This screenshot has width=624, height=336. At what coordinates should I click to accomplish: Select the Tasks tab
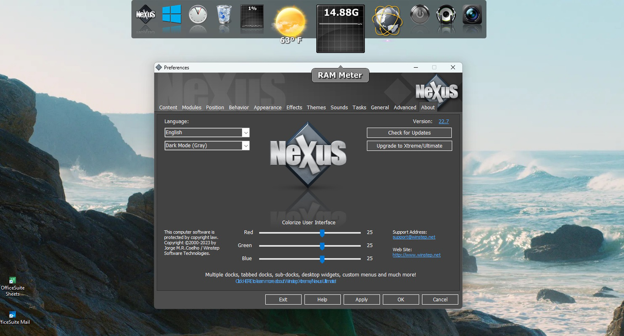pos(360,108)
